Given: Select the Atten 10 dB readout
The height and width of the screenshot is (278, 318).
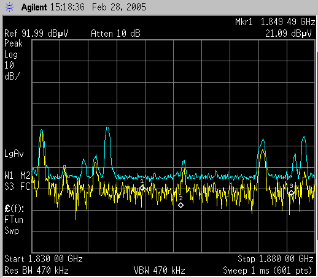Looking at the screenshot, I should [115, 33].
